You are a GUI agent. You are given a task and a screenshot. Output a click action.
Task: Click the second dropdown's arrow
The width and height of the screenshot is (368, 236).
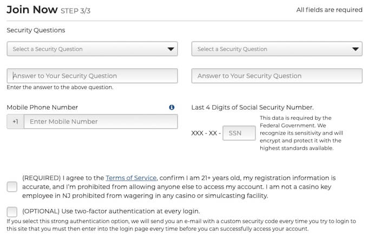click(x=355, y=49)
